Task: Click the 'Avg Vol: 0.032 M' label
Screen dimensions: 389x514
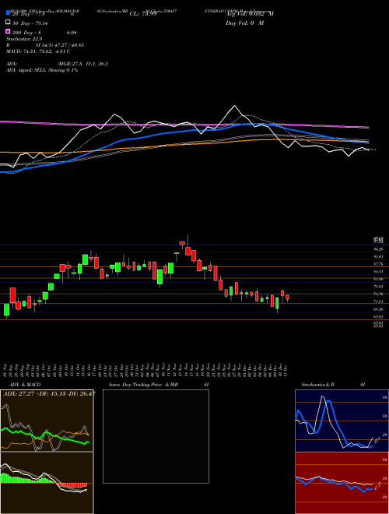Action: point(249,13)
